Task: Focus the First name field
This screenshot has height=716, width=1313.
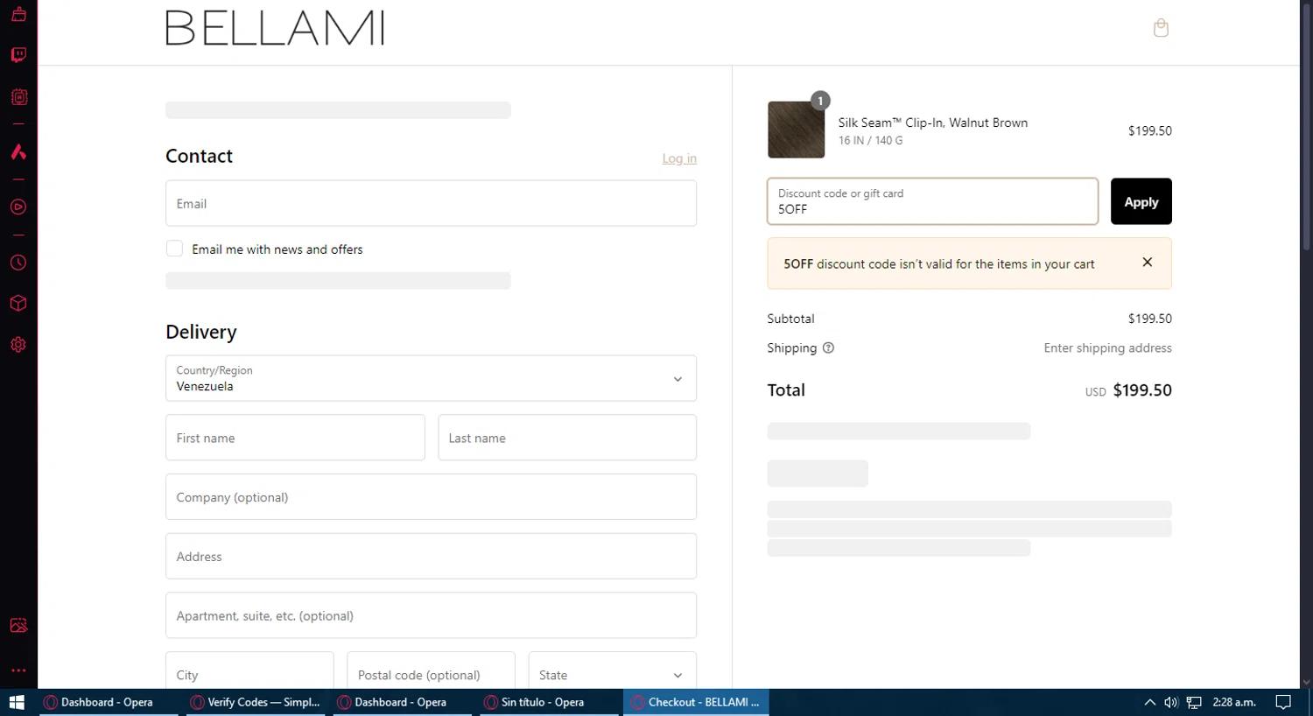Action: [295, 438]
